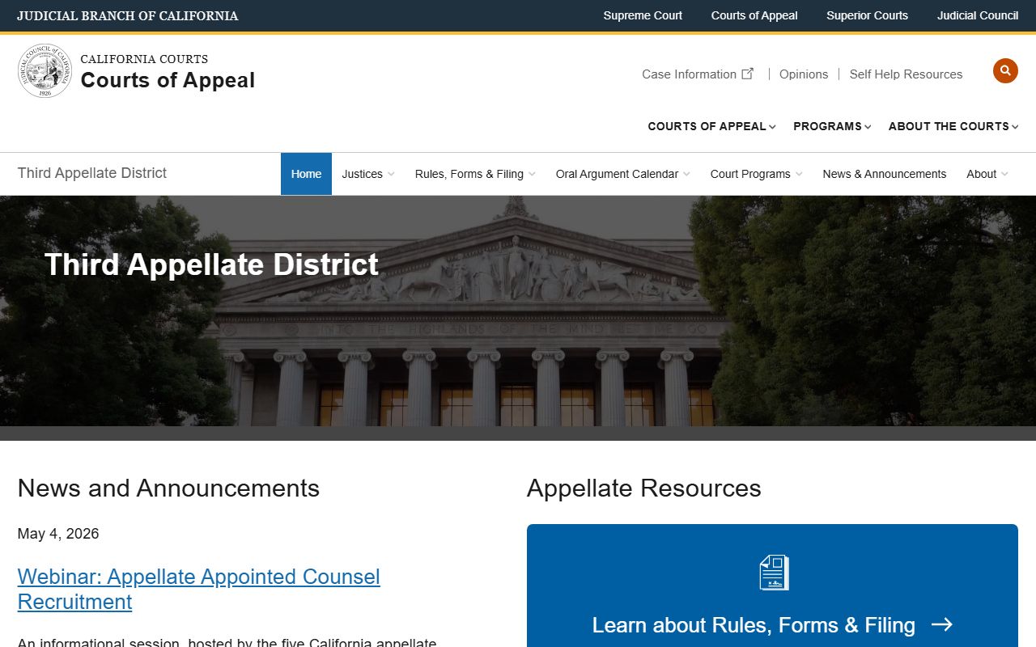Click the arrow icon after Learn about Rules, Forms & Filing
1036x647 pixels.
[941, 624]
